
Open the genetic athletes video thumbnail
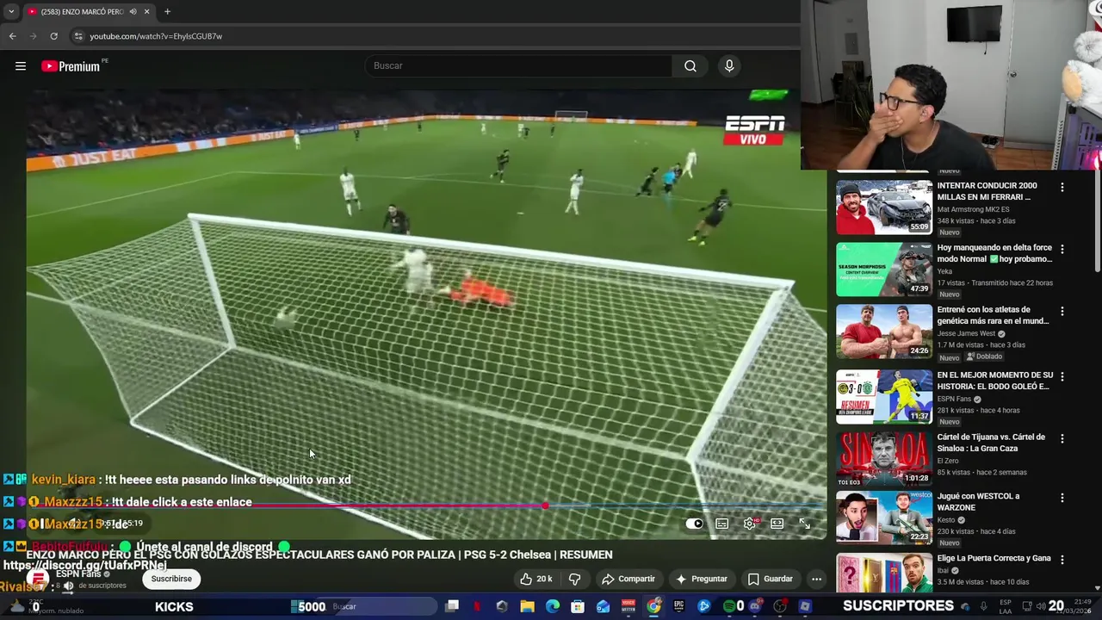point(884,331)
